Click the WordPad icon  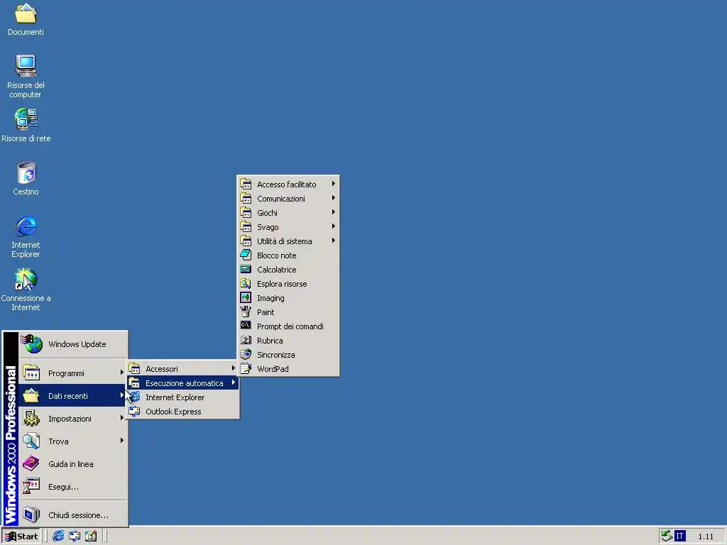[x=246, y=368]
